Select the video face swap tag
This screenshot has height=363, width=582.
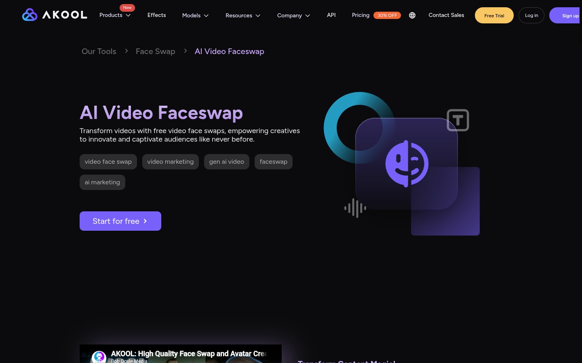tap(108, 162)
